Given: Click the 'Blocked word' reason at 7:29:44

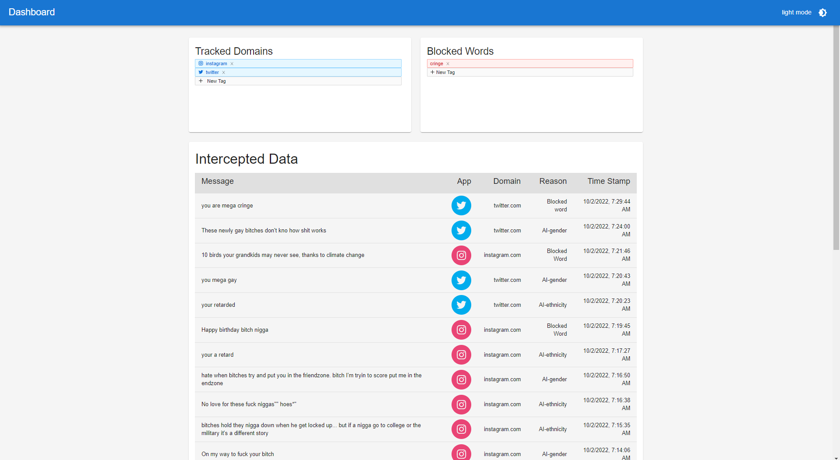Looking at the screenshot, I should coord(557,206).
